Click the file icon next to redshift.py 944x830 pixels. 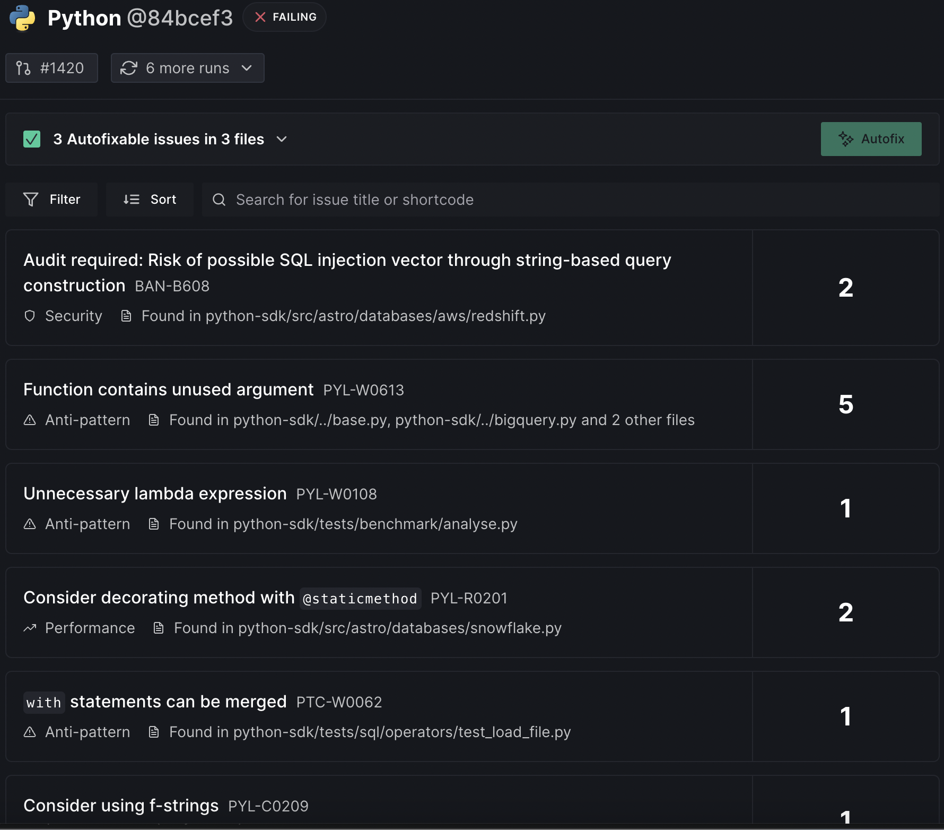click(x=126, y=316)
